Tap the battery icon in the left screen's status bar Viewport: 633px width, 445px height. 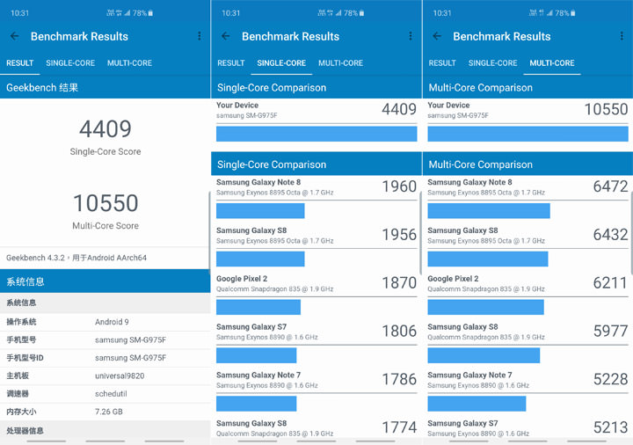150,13
